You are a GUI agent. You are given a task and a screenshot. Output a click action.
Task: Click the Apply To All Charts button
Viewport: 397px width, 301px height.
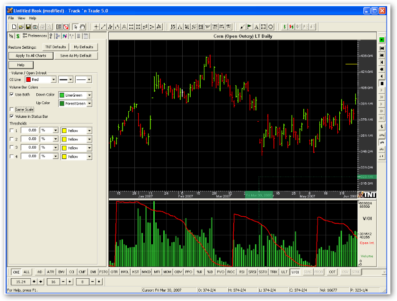pyautogui.click(x=31, y=56)
